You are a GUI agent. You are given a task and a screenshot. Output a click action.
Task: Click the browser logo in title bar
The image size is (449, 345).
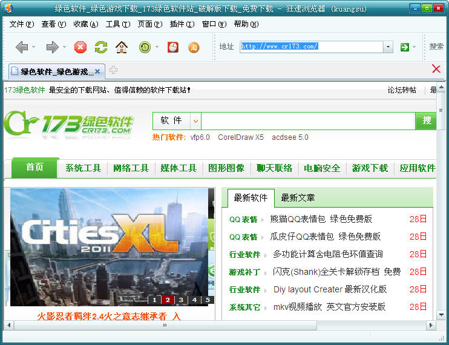pyautogui.click(x=8, y=8)
